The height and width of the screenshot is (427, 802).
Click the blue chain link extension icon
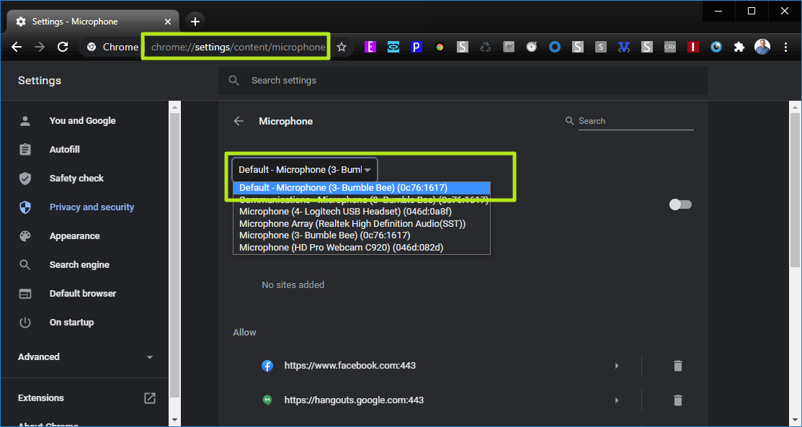tap(393, 47)
